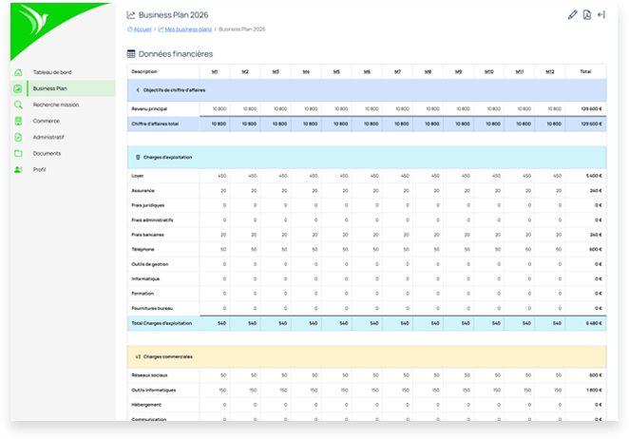Open Documents menu item
This screenshot has height=439, width=629.
[47, 153]
